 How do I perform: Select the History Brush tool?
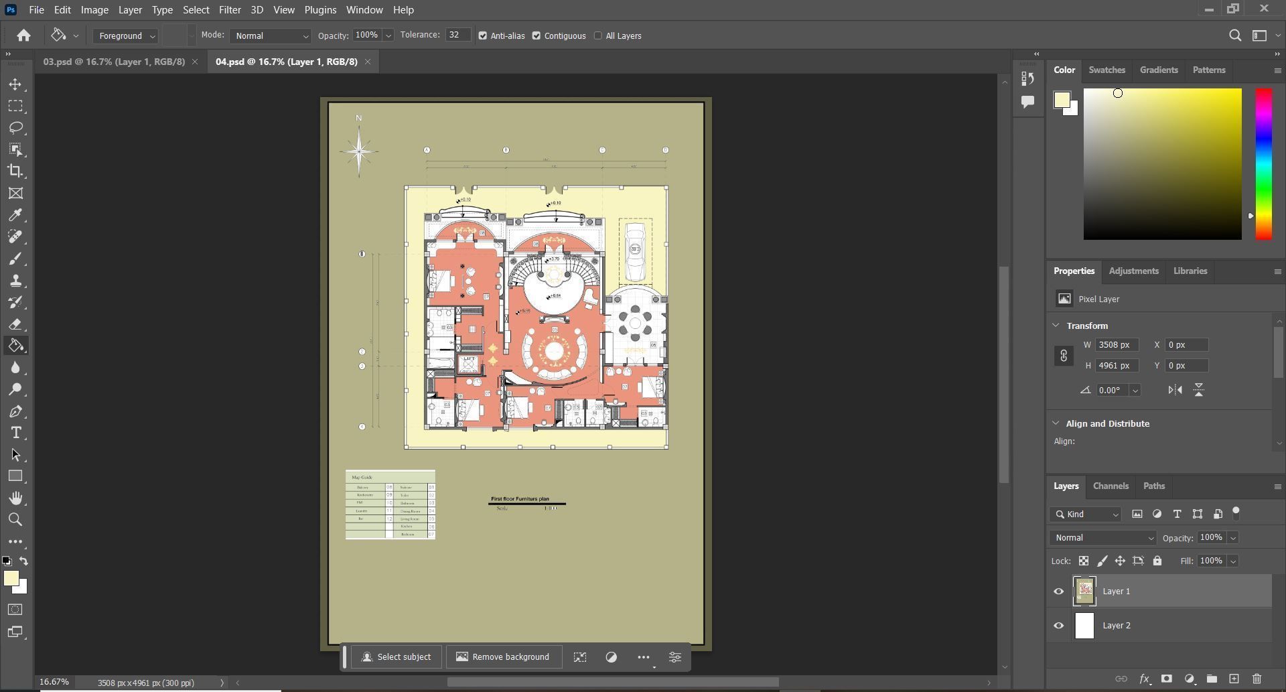tap(15, 302)
